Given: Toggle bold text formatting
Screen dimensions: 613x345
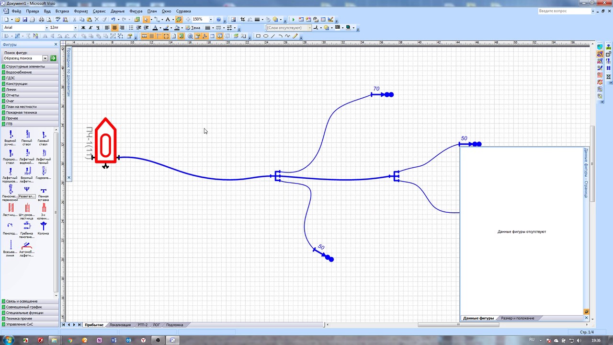Looking at the screenshot, I should click(x=83, y=28).
